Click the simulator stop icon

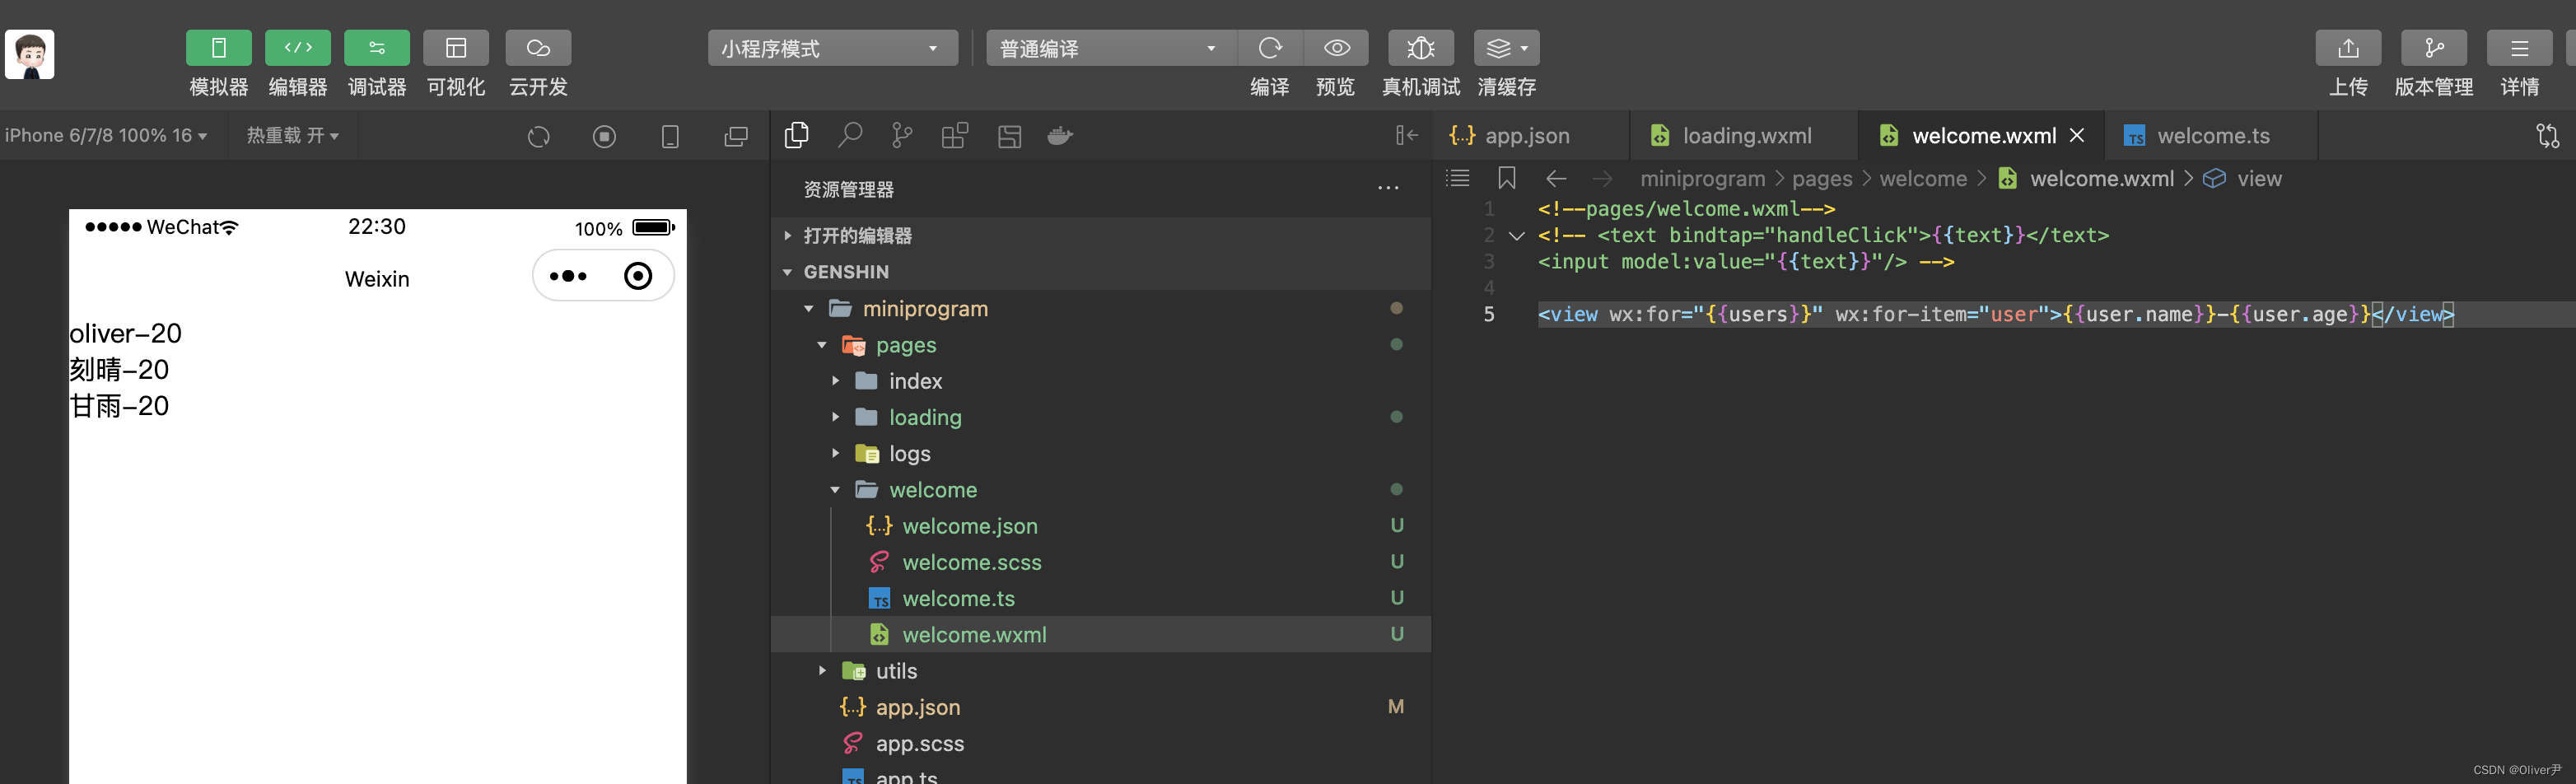(x=604, y=136)
